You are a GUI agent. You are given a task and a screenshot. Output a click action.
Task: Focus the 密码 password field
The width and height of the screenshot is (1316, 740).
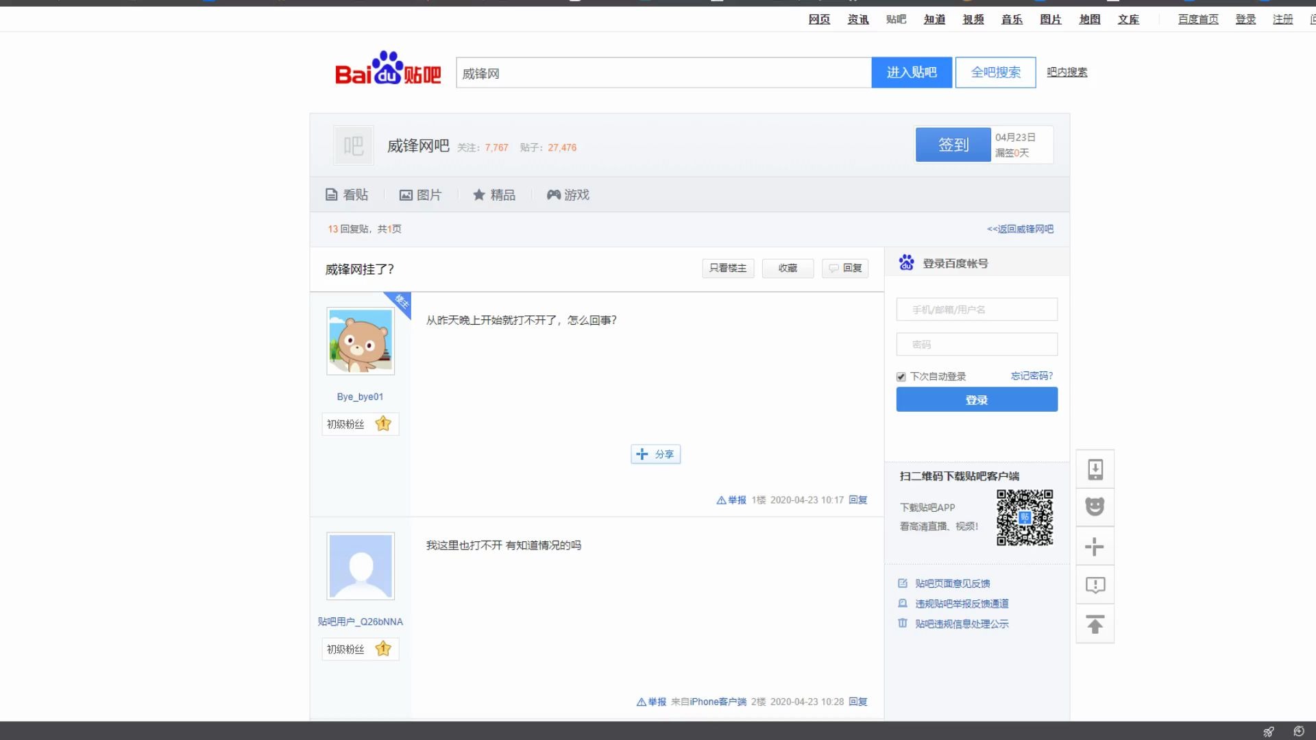[x=977, y=344]
